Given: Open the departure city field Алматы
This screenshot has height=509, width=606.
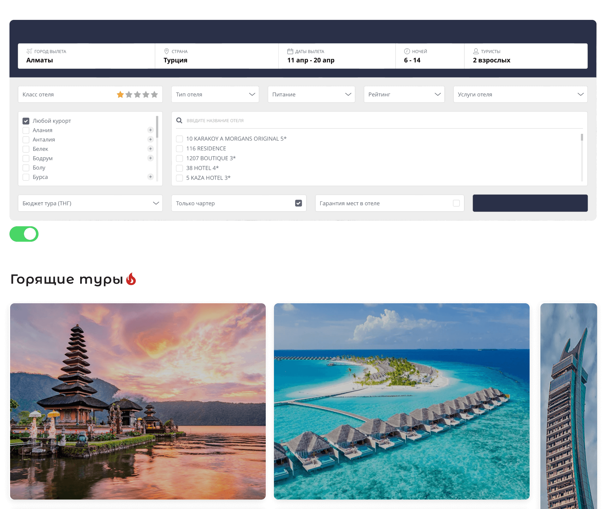Looking at the screenshot, I should (x=86, y=56).
